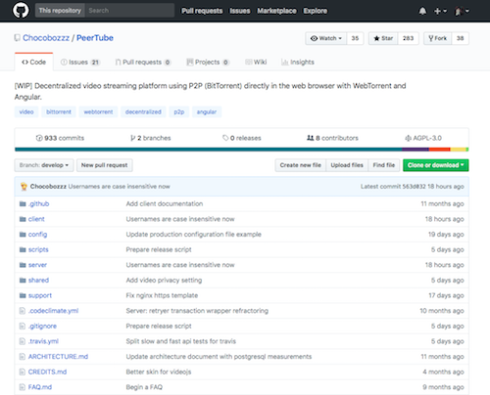
Task: Click the .travis.yml file icon
Action: pos(23,341)
